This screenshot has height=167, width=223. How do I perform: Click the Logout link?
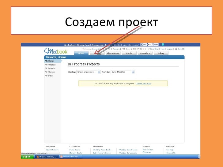coord(169,49)
